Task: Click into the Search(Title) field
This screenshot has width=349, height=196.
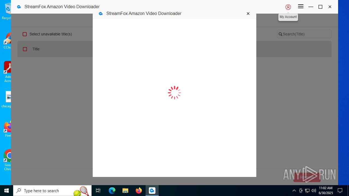Action: click(x=304, y=34)
